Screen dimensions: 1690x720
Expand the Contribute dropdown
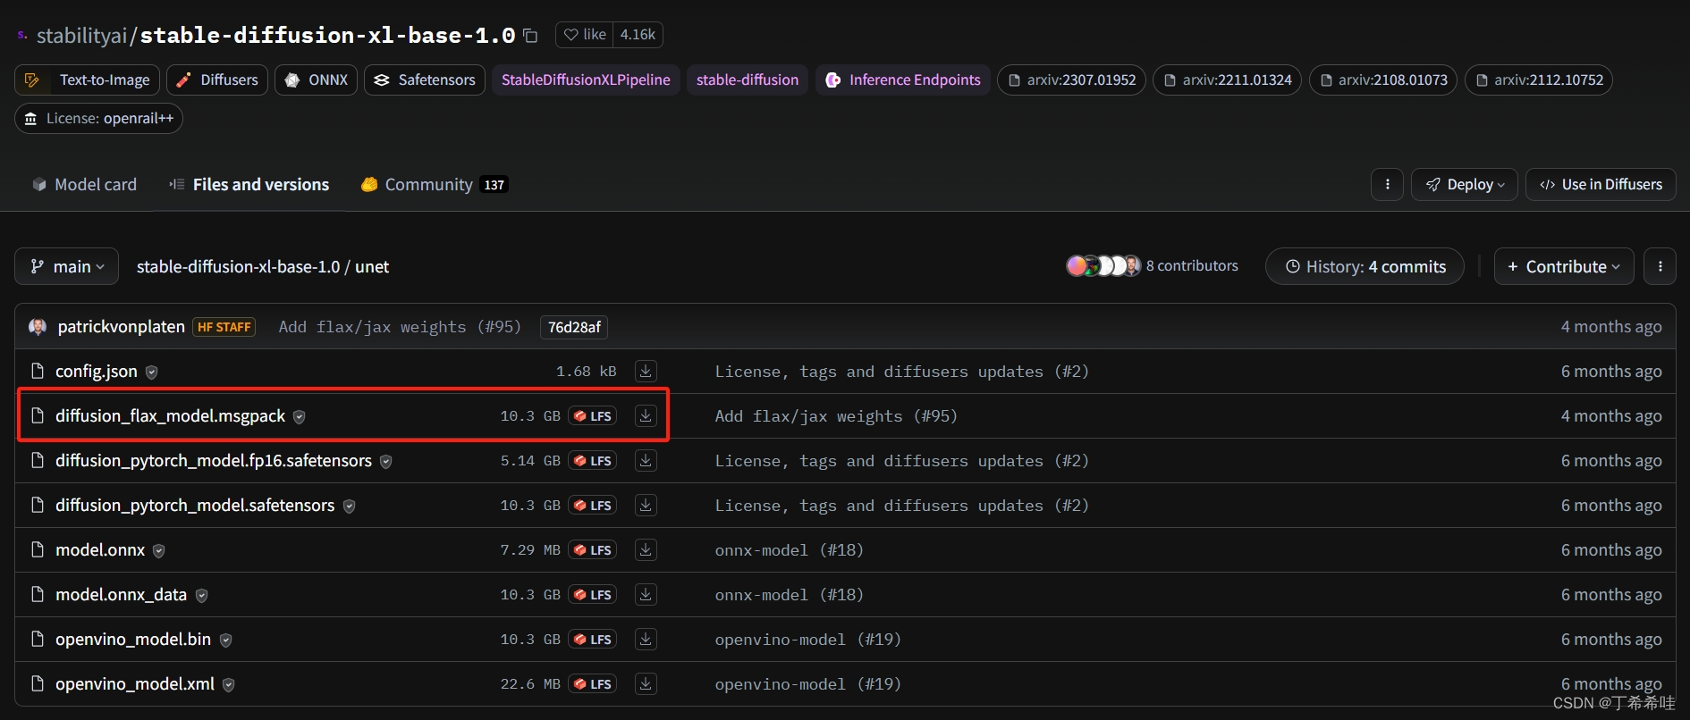[1564, 266]
